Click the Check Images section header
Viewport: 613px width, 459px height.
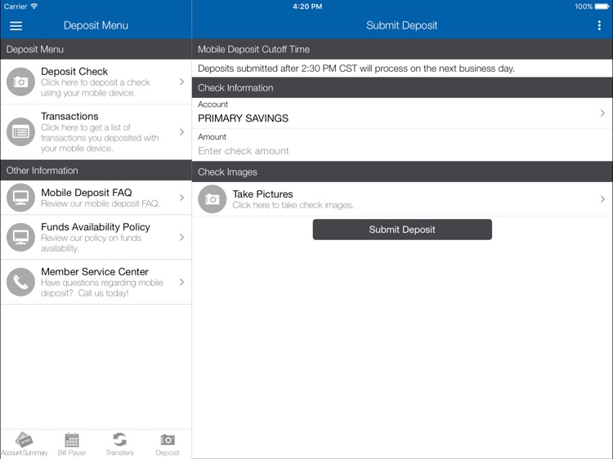pyautogui.click(x=402, y=172)
